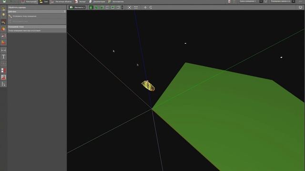
Task: Select the emergency lighting red luminaire tool
Action: 3,42
